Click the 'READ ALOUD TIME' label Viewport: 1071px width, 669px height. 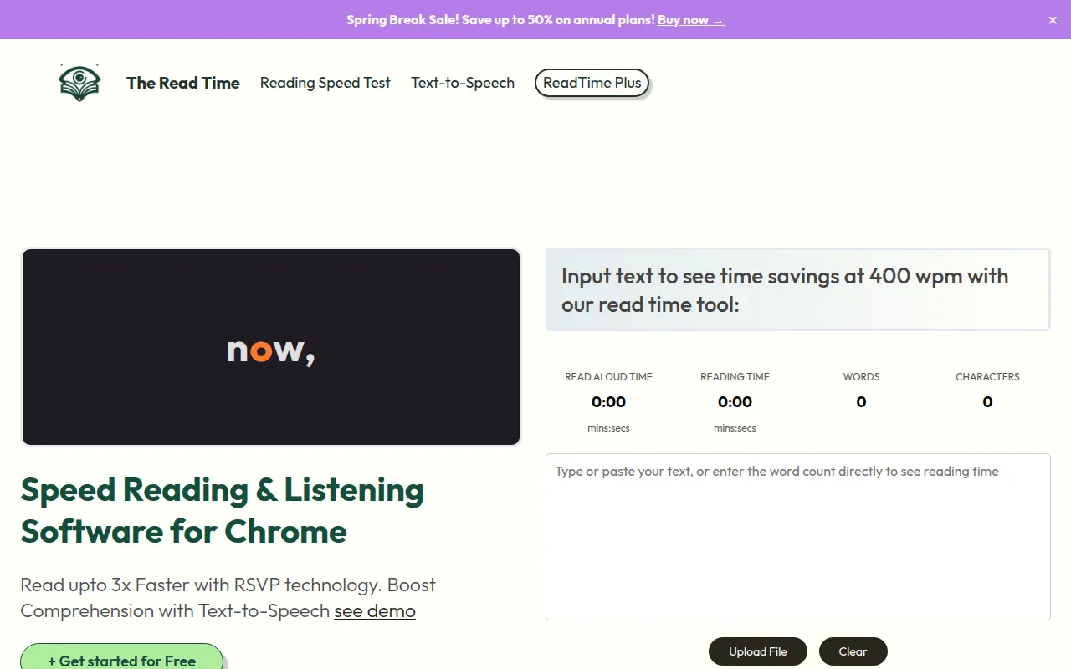coord(608,377)
